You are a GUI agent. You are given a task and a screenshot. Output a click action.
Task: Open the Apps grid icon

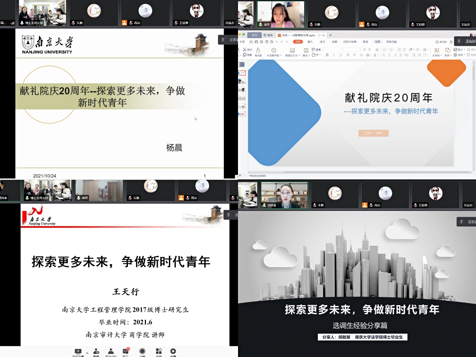click(x=159, y=351)
